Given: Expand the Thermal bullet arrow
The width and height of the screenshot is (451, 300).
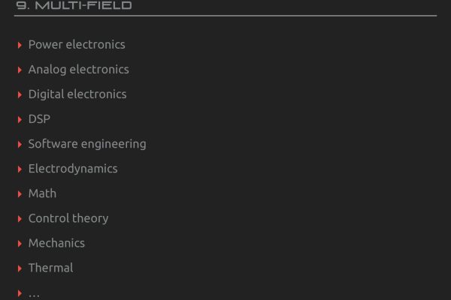Looking at the screenshot, I should pos(20,268).
